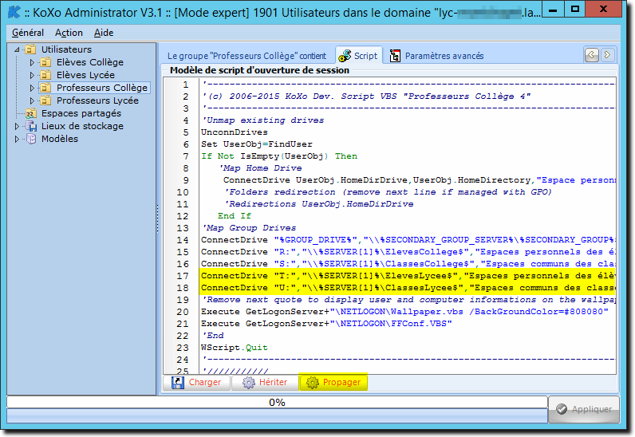Screen dimensions: 635x437
Task: Click the Paramètres avancés tab icon
Action: (395, 56)
